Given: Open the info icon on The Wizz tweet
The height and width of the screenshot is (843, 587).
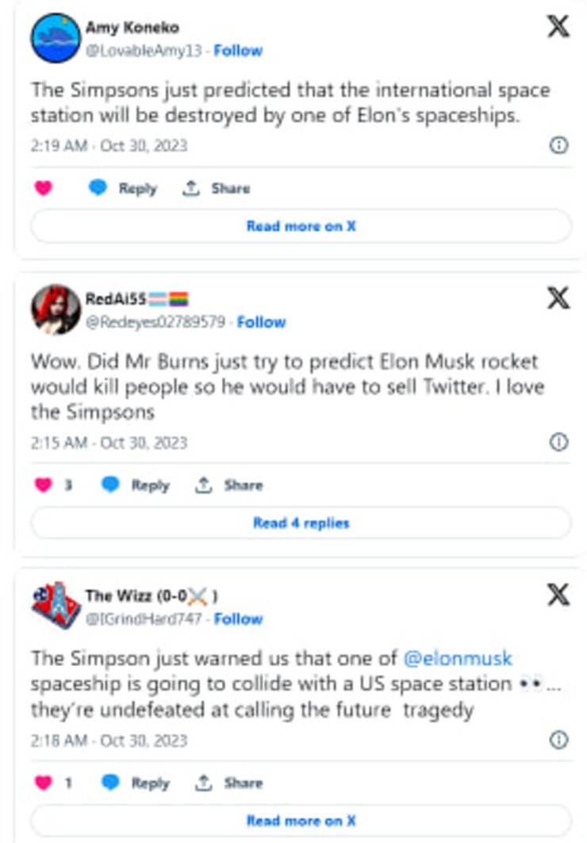Looking at the screenshot, I should [559, 740].
